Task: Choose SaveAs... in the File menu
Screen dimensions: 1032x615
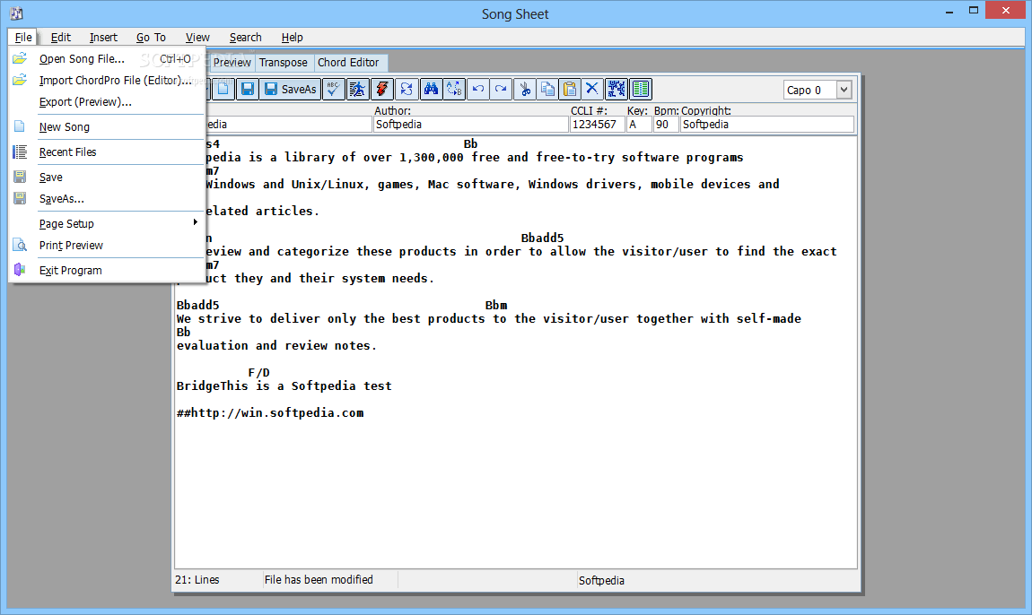Action: tap(108, 199)
